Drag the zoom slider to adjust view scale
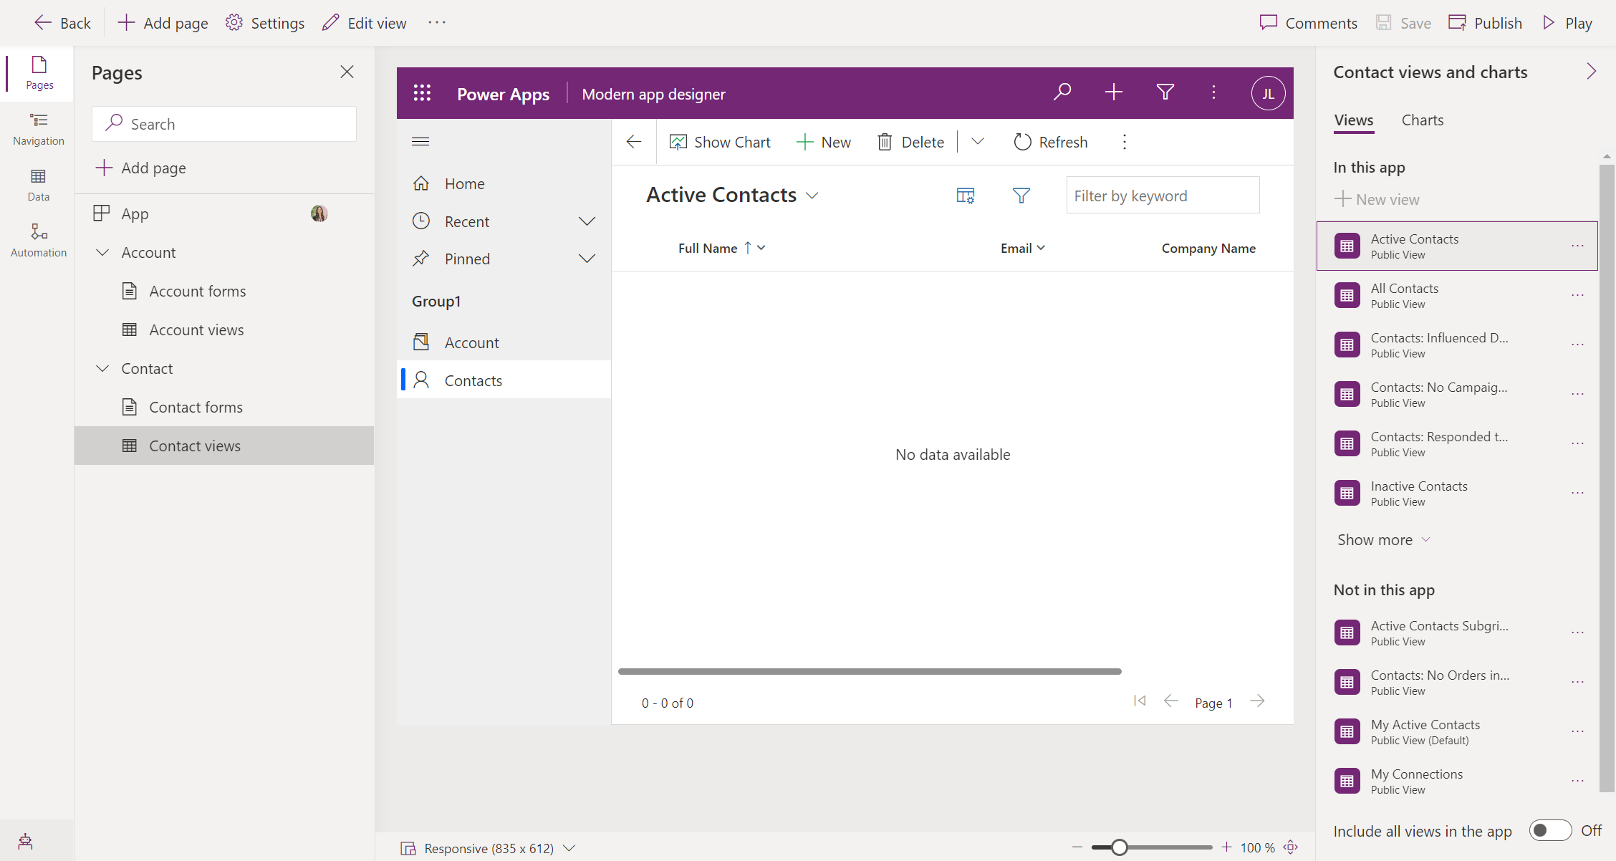The width and height of the screenshot is (1616, 861). click(1119, 847)
